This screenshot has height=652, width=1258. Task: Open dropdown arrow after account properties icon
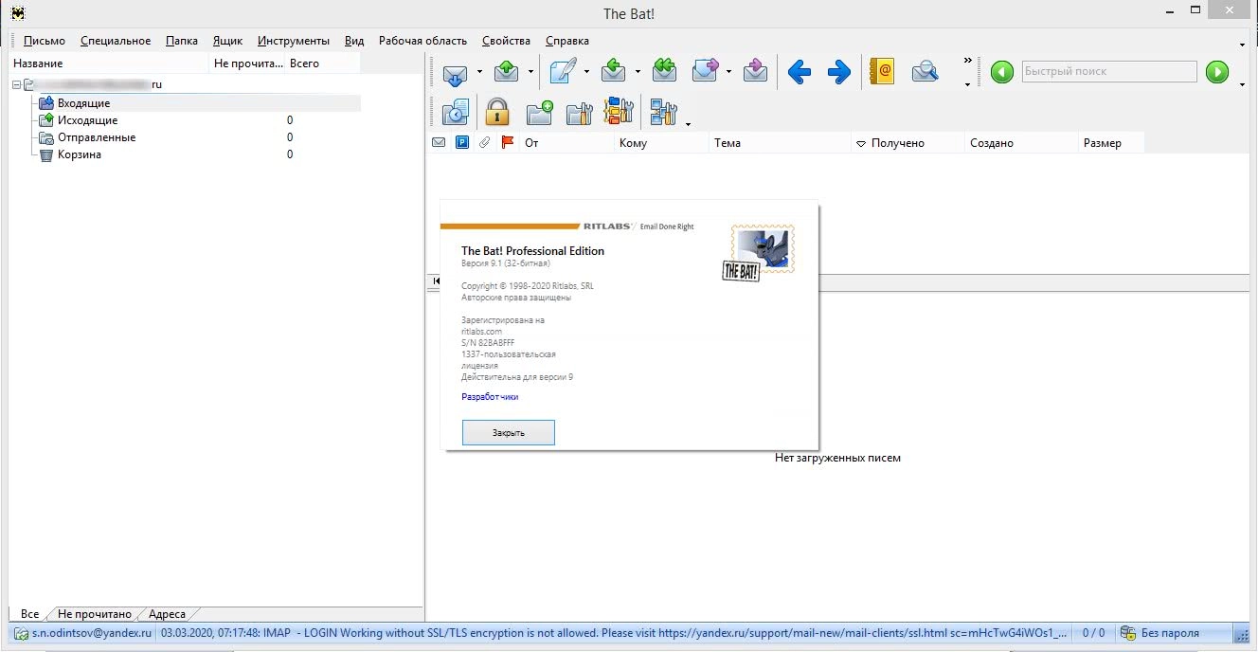[688, 123]
